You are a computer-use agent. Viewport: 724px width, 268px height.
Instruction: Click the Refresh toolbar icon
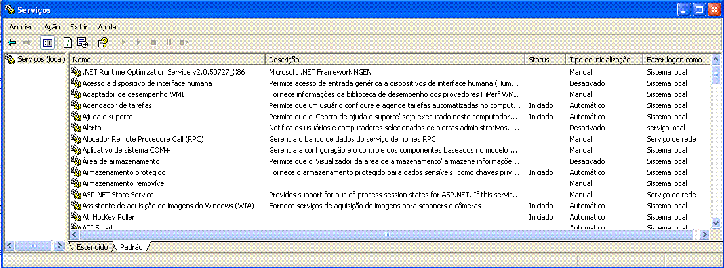68,43
